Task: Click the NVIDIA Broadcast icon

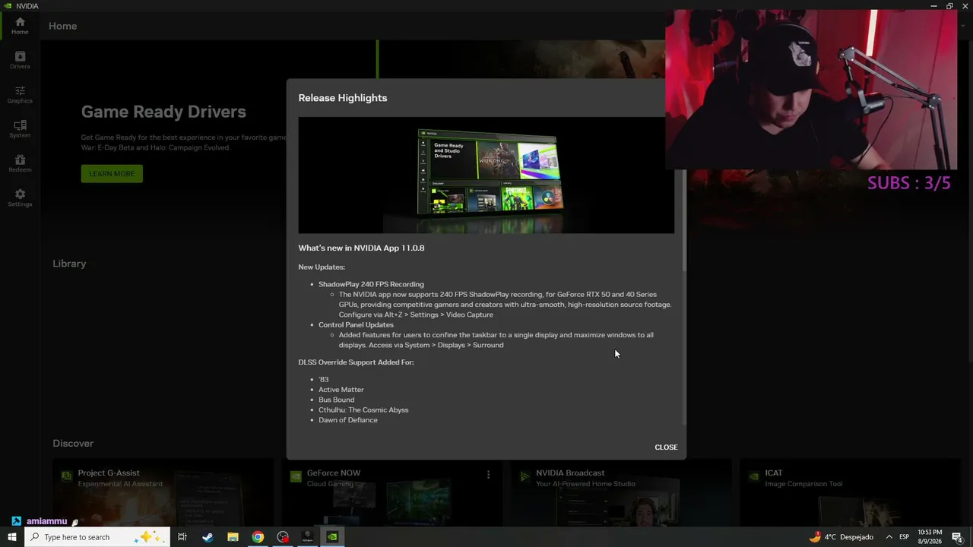Action: pyautogui.click(x=525, y=477)
